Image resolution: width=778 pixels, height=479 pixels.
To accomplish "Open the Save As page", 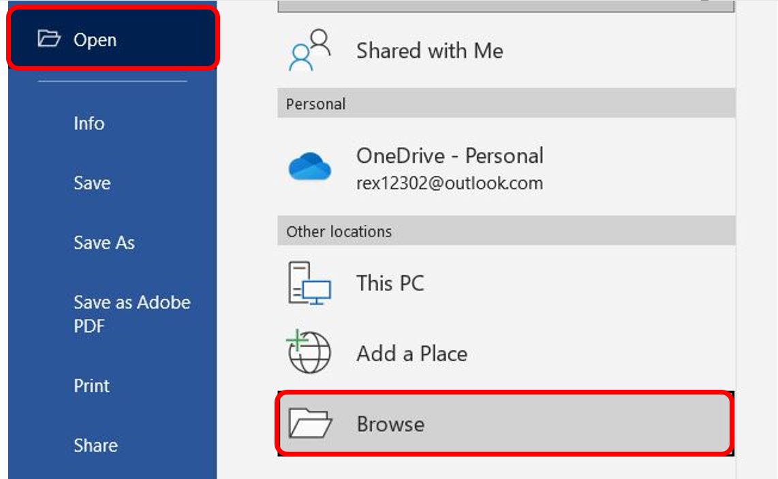I will coord(104,243).
